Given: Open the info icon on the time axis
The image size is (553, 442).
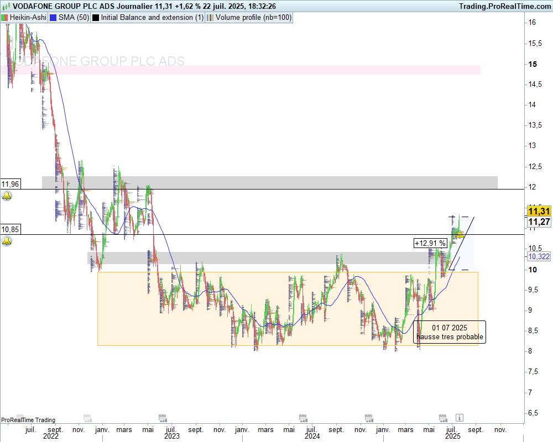Looking at the screenshot, I should pos(459,417).
